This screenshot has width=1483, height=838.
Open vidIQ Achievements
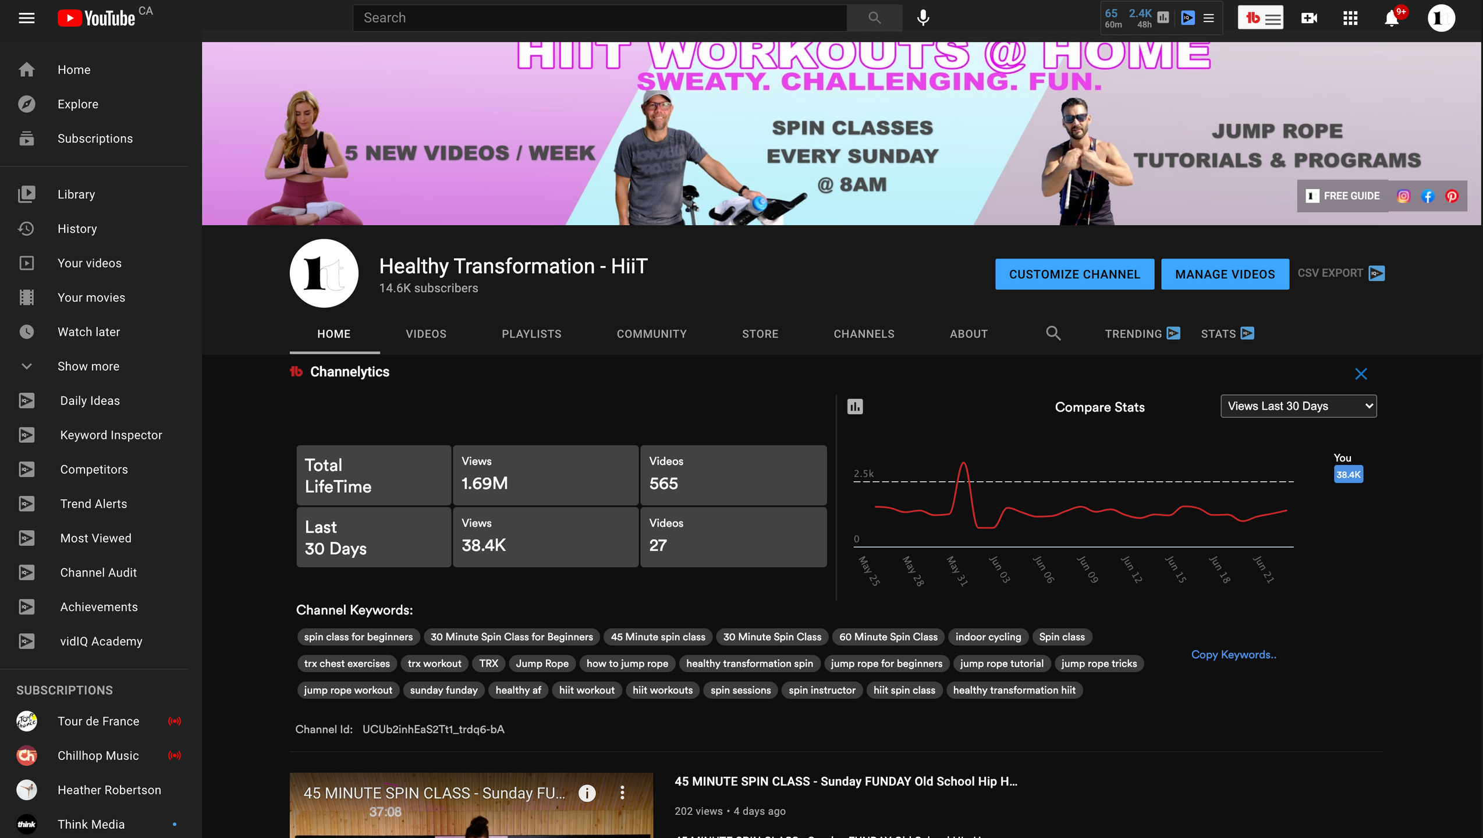94,606
